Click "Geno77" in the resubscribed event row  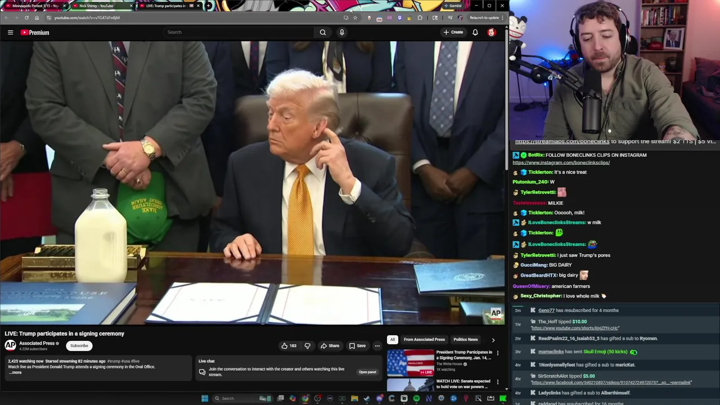(546, 310)
